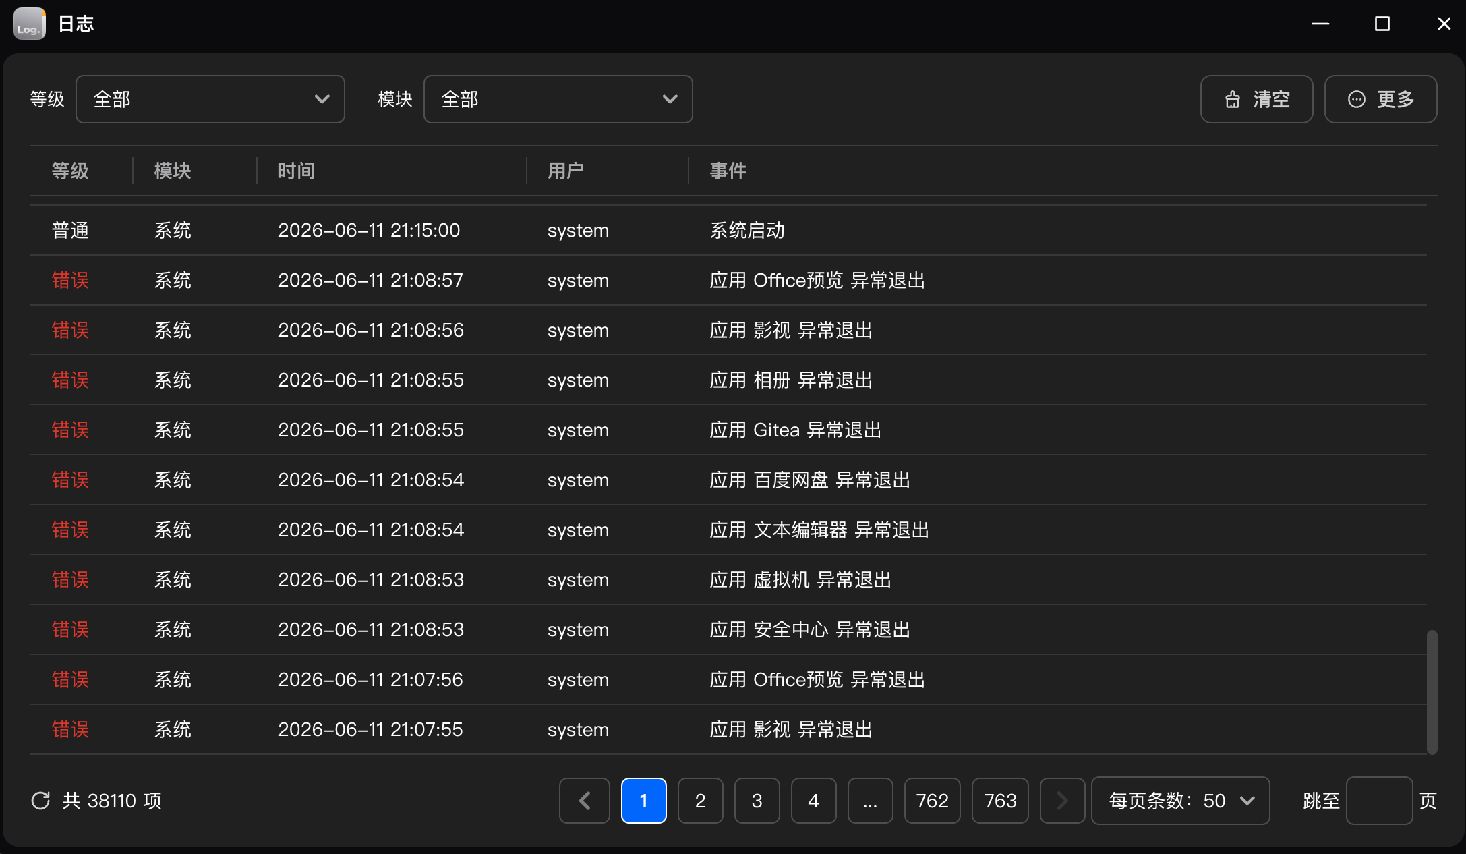1466x854 pixels.
Task: Click the vertical scrollbar thumb of log list
Action: click(1432, 692)
